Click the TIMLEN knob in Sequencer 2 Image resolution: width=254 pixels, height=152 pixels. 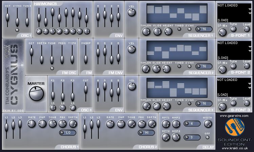[x=146, y=69]
